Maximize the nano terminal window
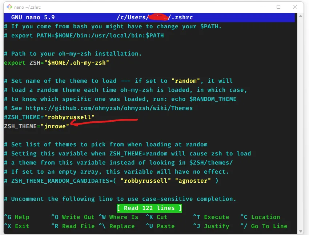Viewport: 309px width, 235px height. click(x=278, y=7)
